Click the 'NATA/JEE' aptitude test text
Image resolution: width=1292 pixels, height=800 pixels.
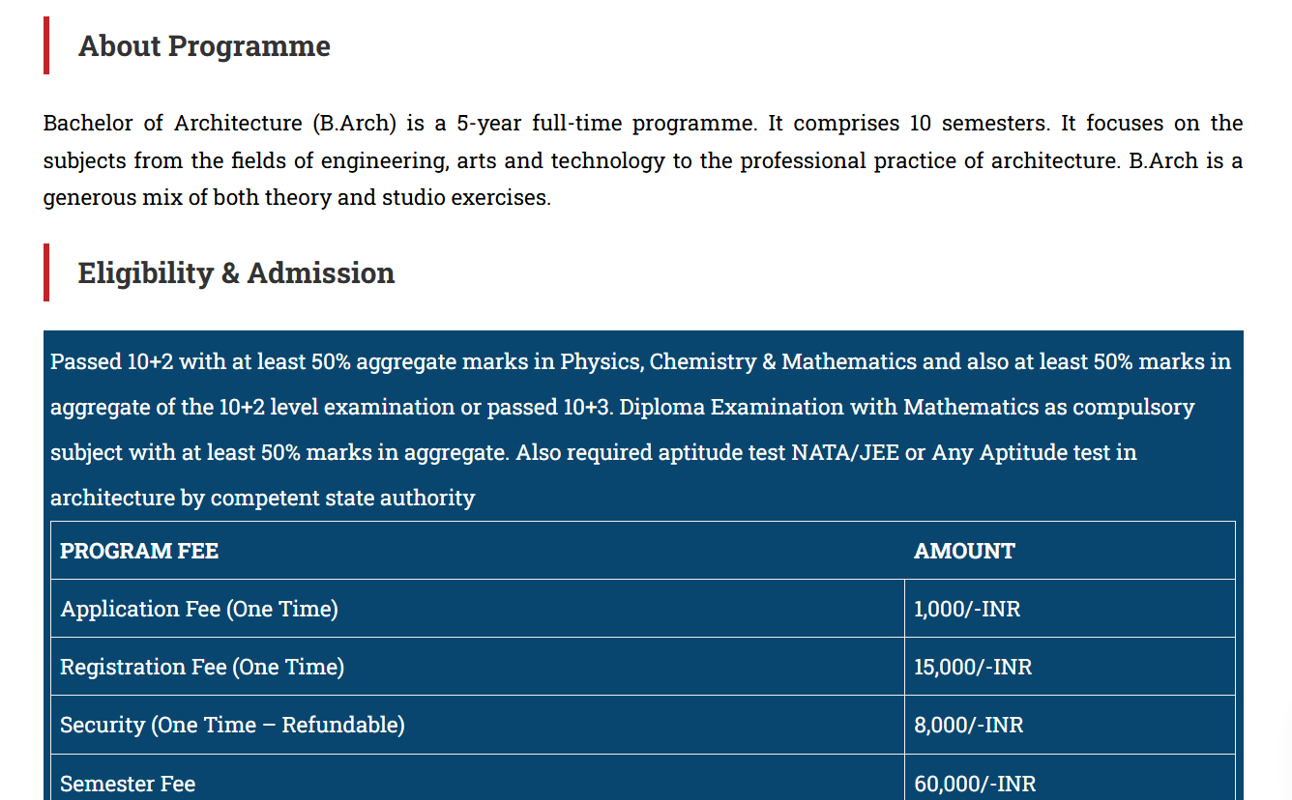point(844,453)
